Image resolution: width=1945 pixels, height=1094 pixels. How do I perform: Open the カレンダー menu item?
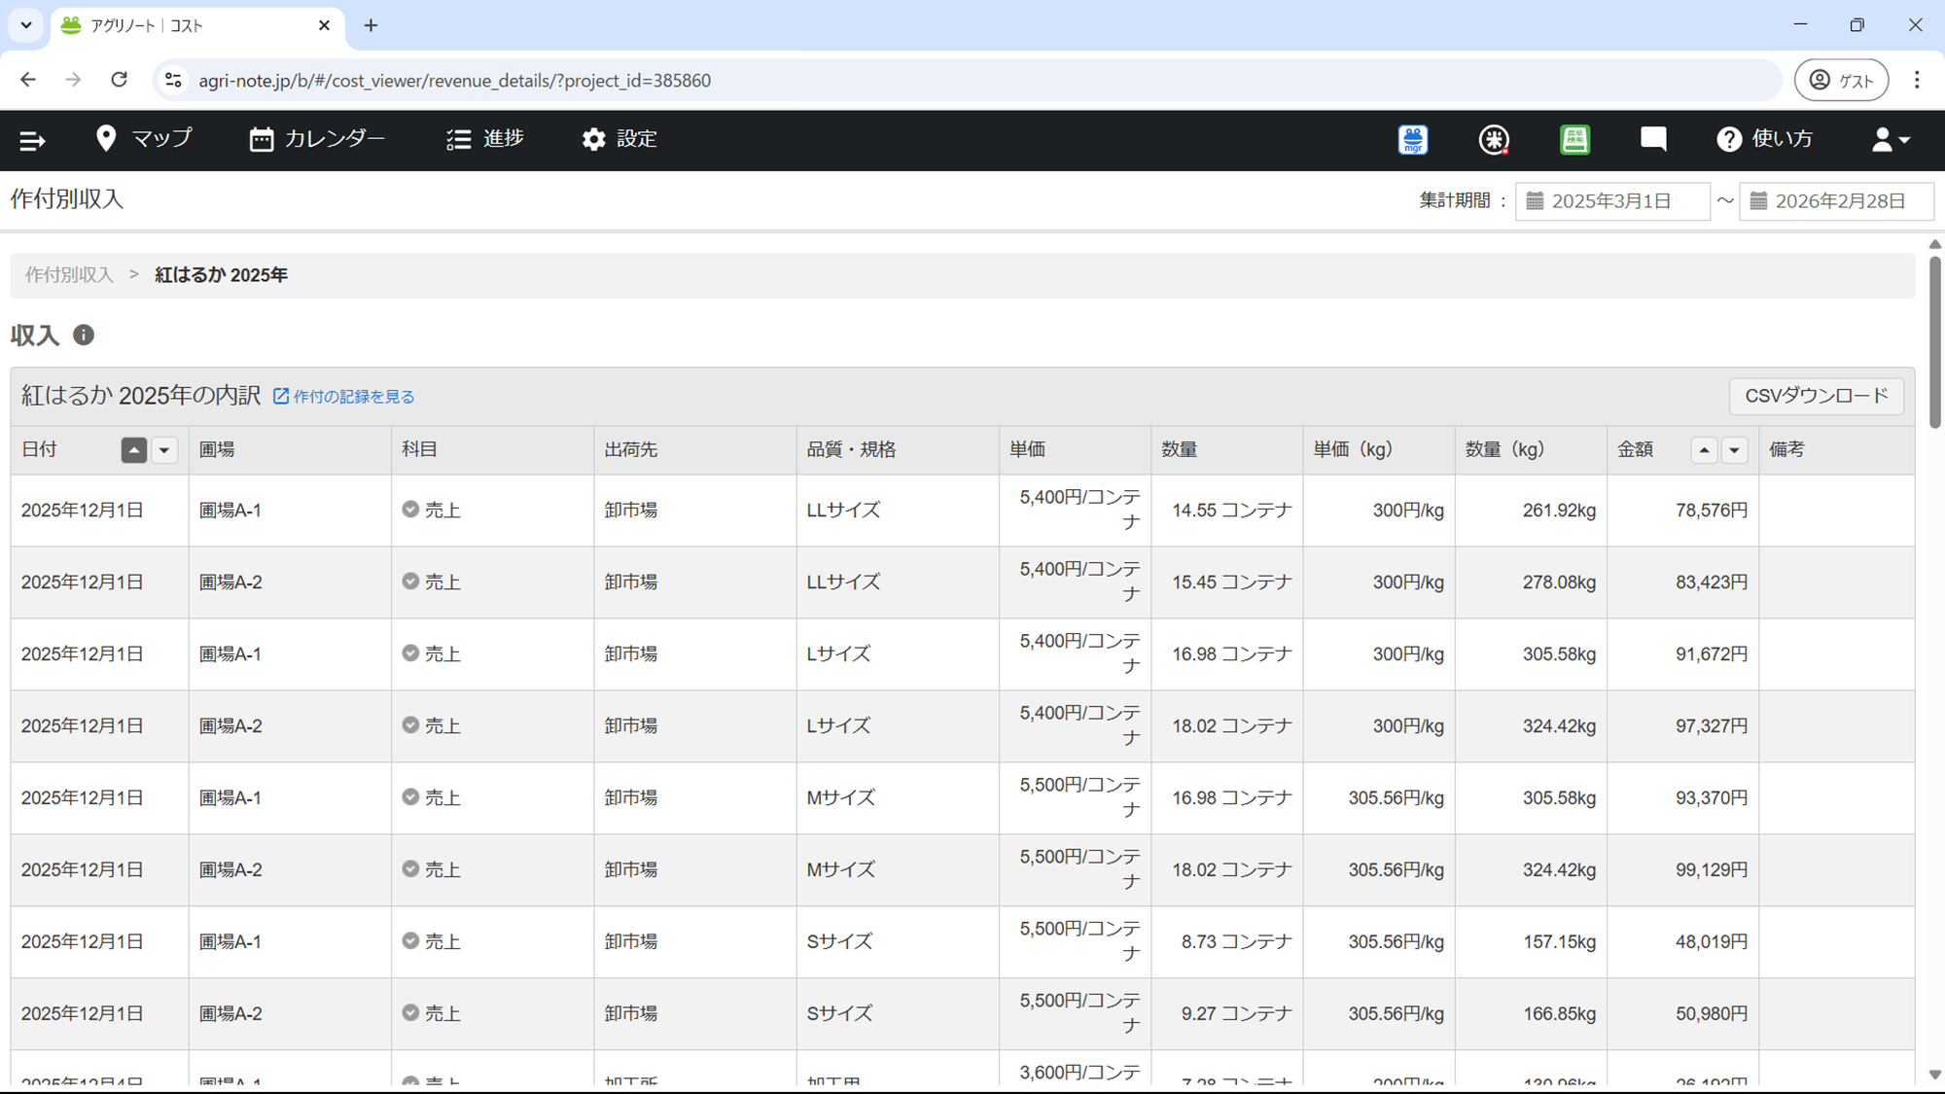coord(317,139)
